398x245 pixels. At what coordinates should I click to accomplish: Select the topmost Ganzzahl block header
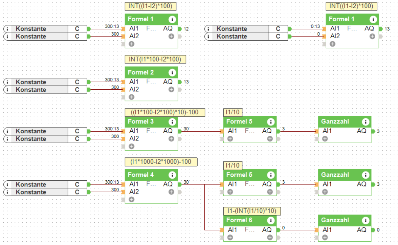pyautogui.click(x=345, y=121)
